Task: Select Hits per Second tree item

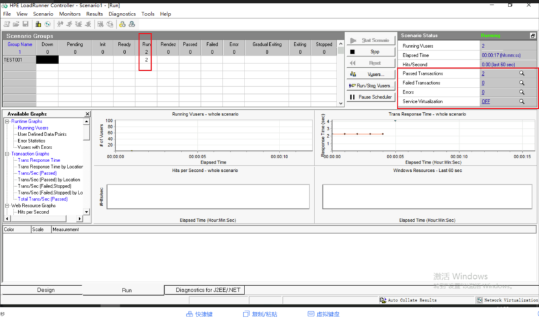Action: tap(33, 212)
